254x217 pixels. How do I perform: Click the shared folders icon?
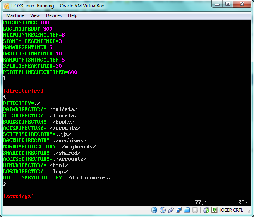coord(187,210)
